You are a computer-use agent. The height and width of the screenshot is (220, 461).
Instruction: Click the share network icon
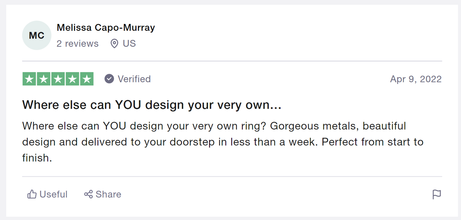(x=89, y=194)
